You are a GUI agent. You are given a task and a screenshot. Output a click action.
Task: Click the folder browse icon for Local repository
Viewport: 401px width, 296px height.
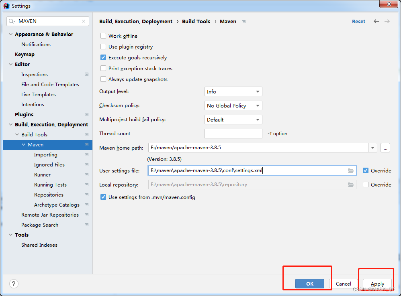click(351, 184)
